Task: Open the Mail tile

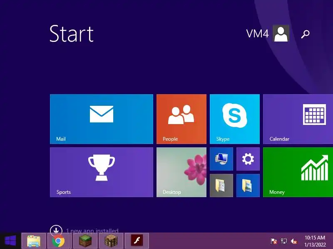Action: pos(102,119)
